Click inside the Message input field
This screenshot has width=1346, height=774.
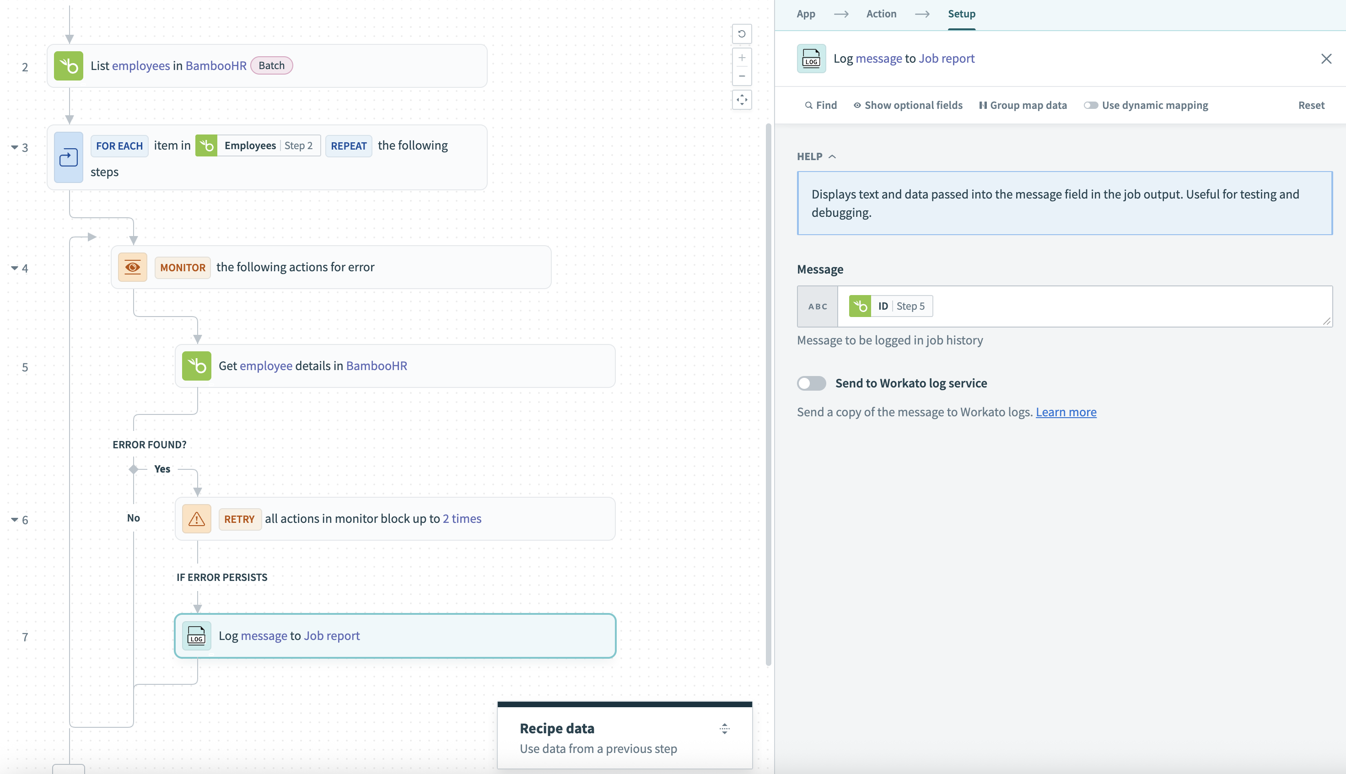tap(1116, 306)
